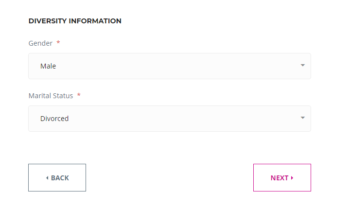Screen dimensions: 350x208
Task: Click the Gender field label
Action: (x=40, y=43)
